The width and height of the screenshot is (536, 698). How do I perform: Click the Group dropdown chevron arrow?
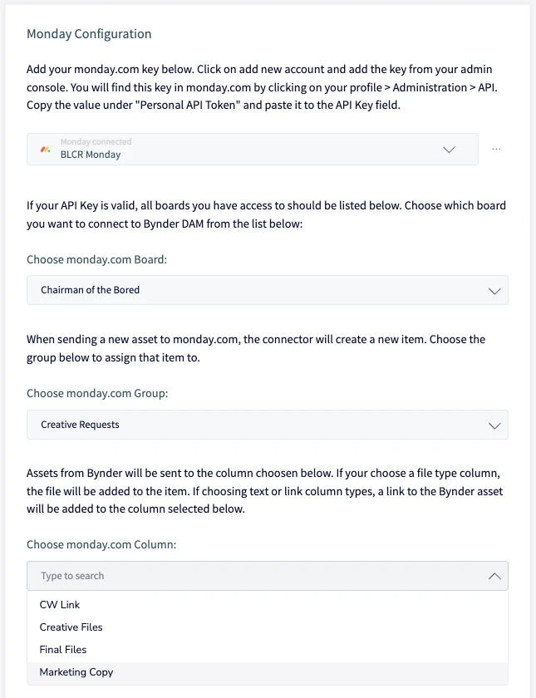[x=494, y=425]
